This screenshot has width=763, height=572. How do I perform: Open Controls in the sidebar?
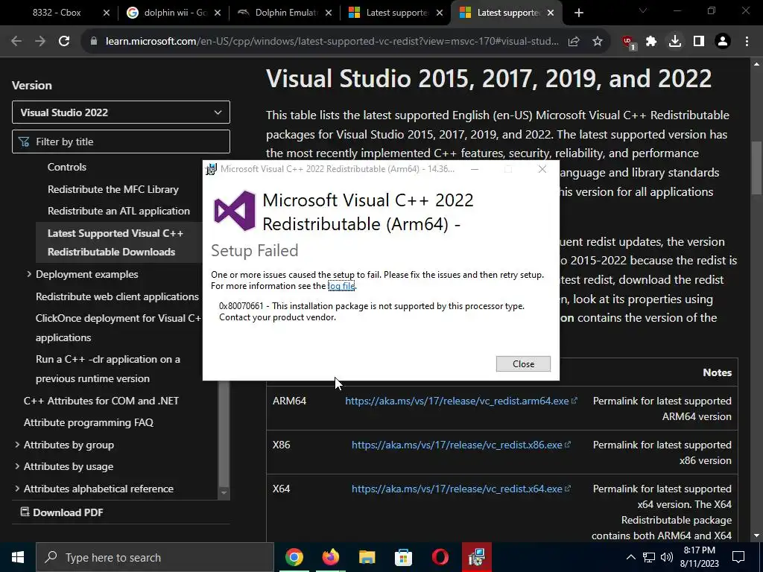tap(66, 168)
